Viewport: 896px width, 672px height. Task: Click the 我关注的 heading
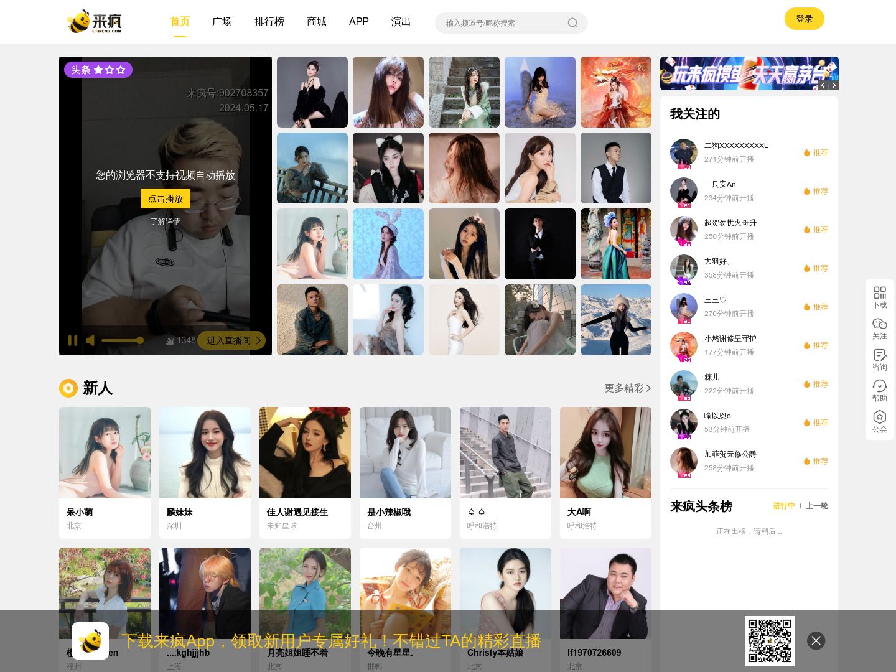(x=695, y=114)
